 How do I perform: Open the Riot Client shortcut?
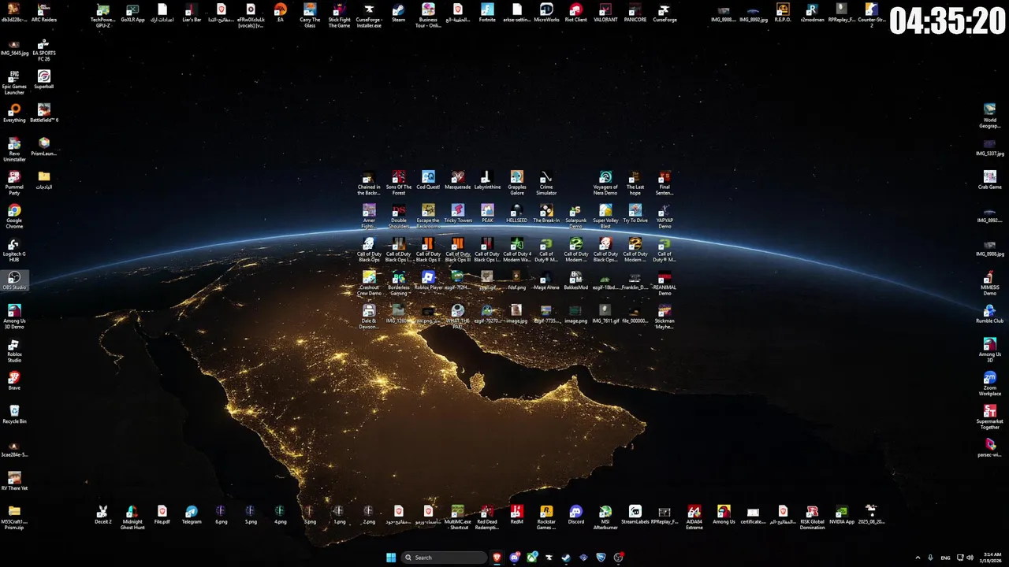576,12
